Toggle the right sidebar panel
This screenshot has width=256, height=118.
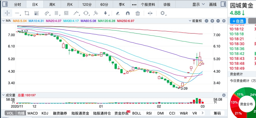[x=223, y=4]
